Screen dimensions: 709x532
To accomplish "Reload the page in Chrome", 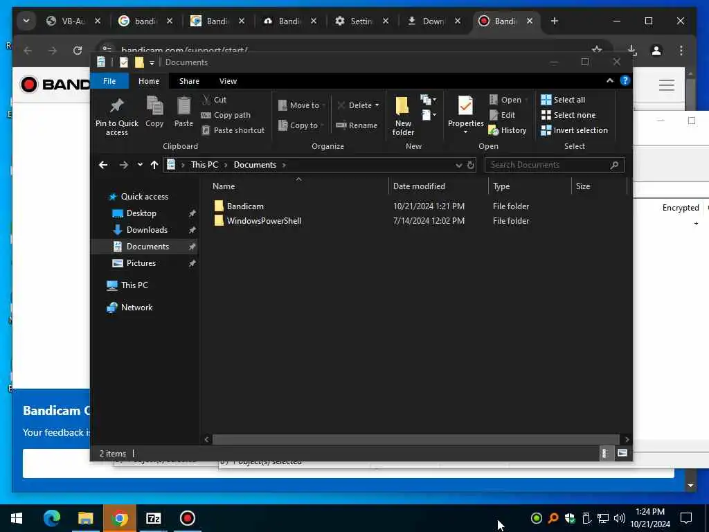I will click(x=78, y=50).
